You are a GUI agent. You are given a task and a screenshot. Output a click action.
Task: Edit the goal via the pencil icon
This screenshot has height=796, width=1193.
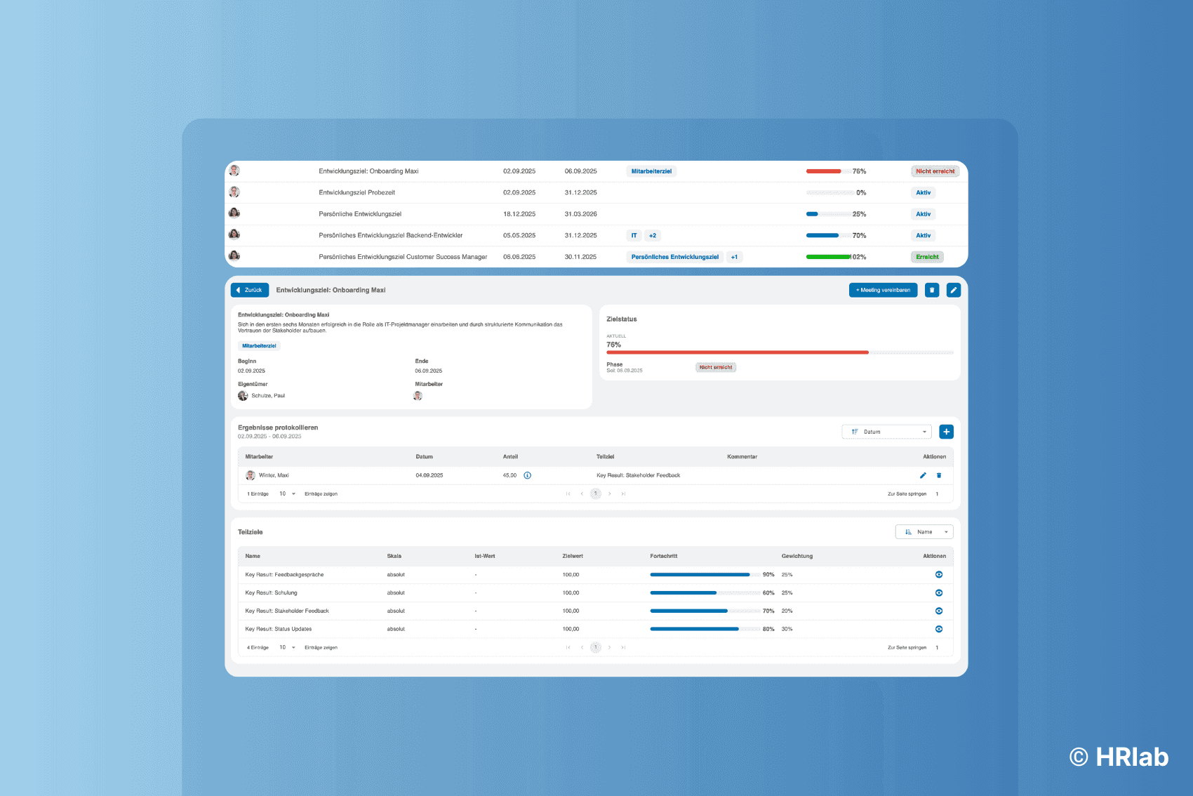[953, 290]
